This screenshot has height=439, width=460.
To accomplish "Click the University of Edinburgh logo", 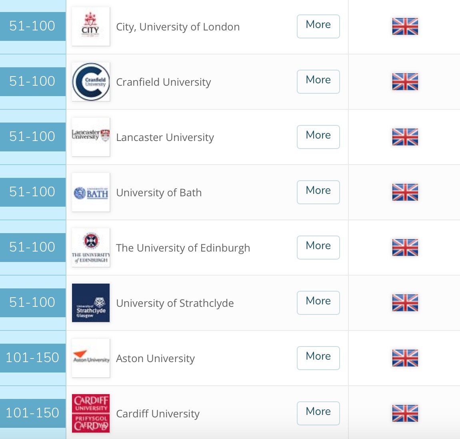I will [x=91, y=248].
